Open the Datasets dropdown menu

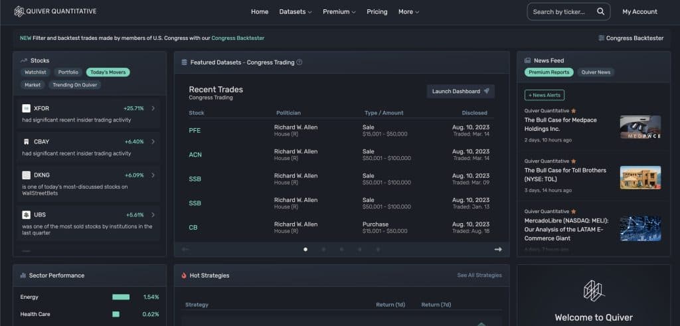296,12
